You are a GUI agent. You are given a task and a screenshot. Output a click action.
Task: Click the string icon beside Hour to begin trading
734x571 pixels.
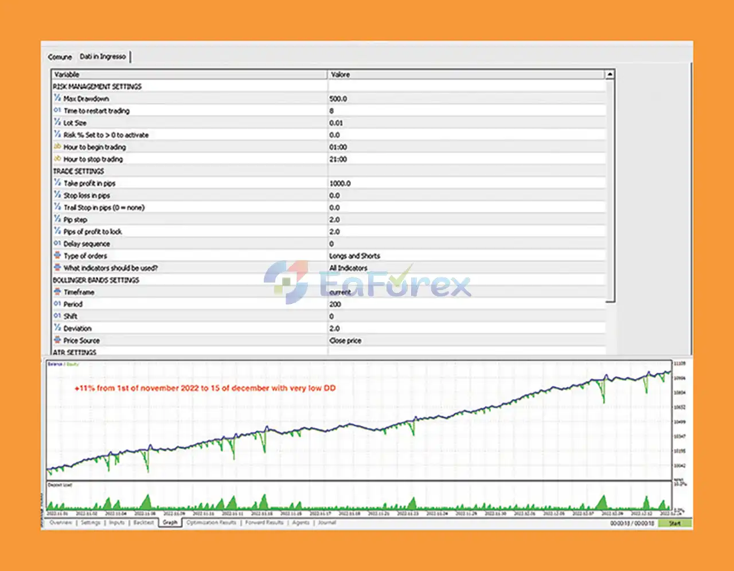(57, 146)
